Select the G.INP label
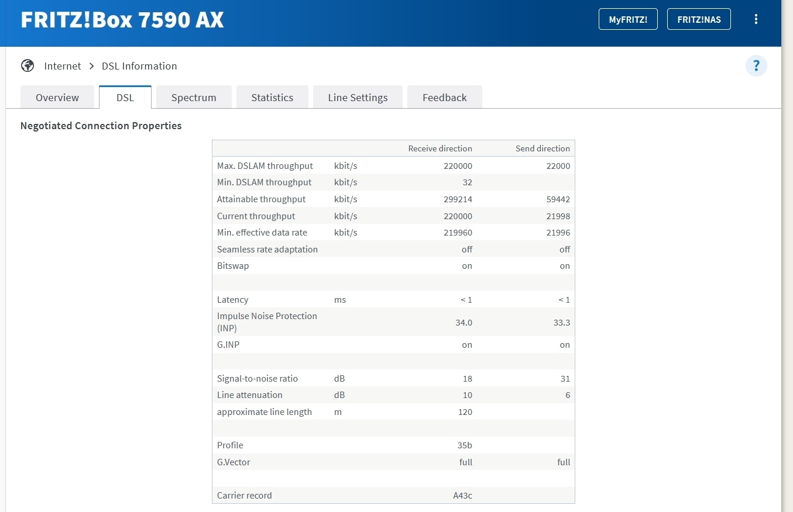This screenshot has width=793, height=512. [x=228, y=345]
